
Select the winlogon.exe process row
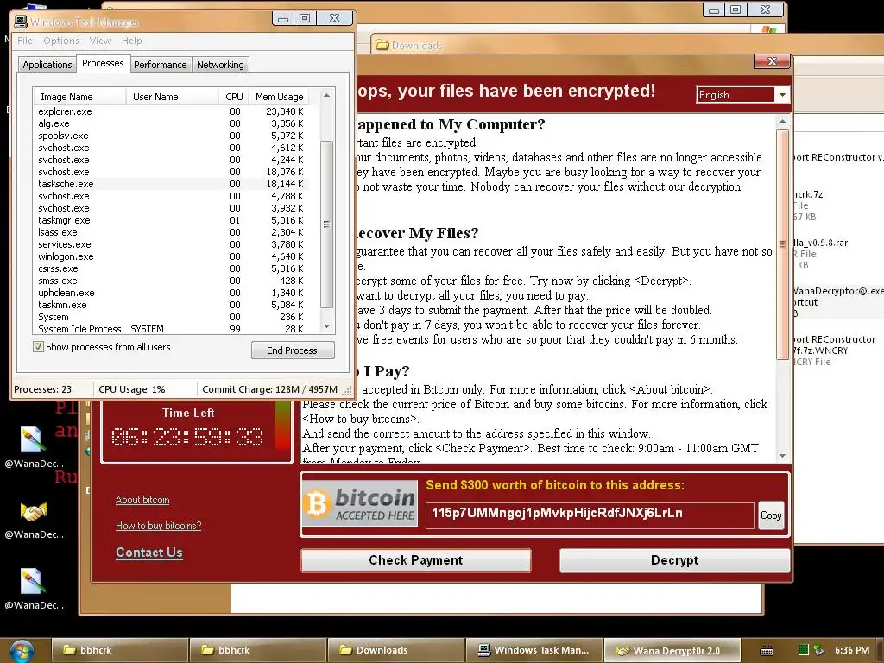(171, 256)
